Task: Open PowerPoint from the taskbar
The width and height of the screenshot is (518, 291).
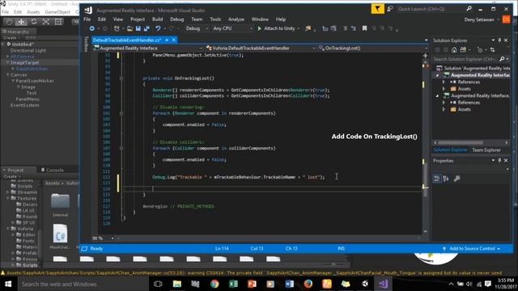Action: click(x=252, y=284)
